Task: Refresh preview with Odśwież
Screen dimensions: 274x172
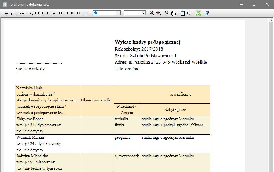Action: pyautogui.click(x=21, y=13)
